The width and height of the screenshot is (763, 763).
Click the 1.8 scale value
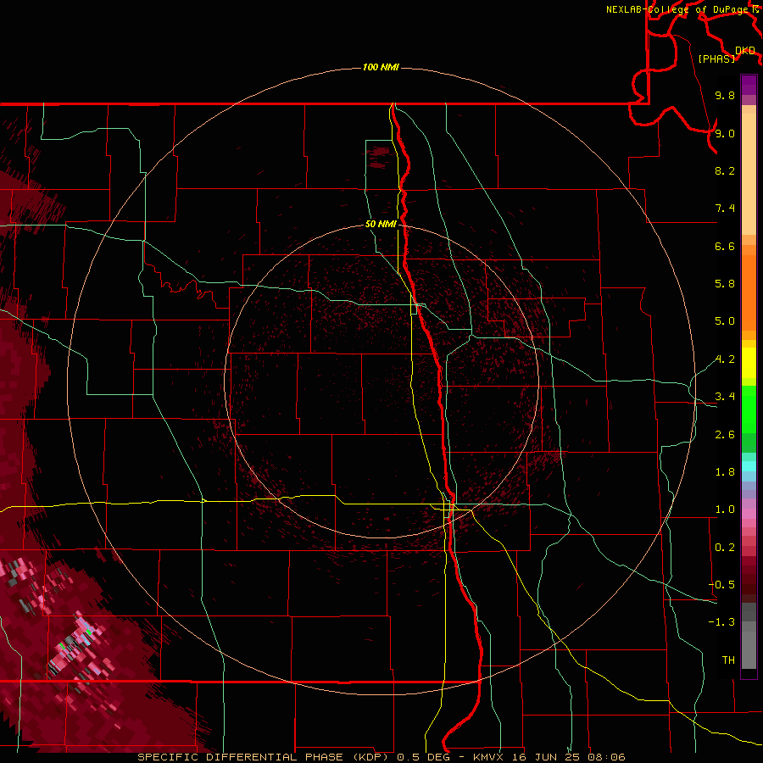click(725, 472)
